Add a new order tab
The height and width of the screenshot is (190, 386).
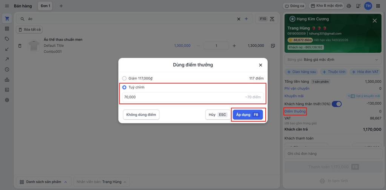[61, 6]
